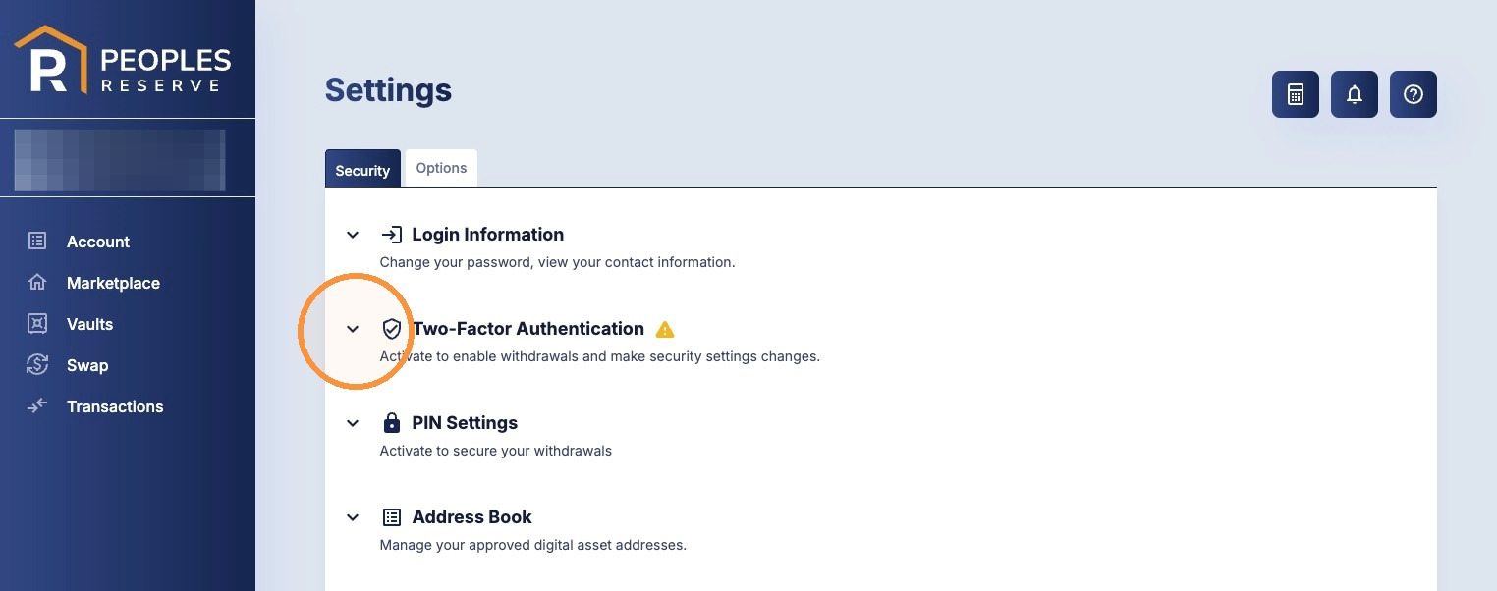Click the Marketplace home icon in sidebar
Screen dimensions: 1497x591
click(37, 282)
